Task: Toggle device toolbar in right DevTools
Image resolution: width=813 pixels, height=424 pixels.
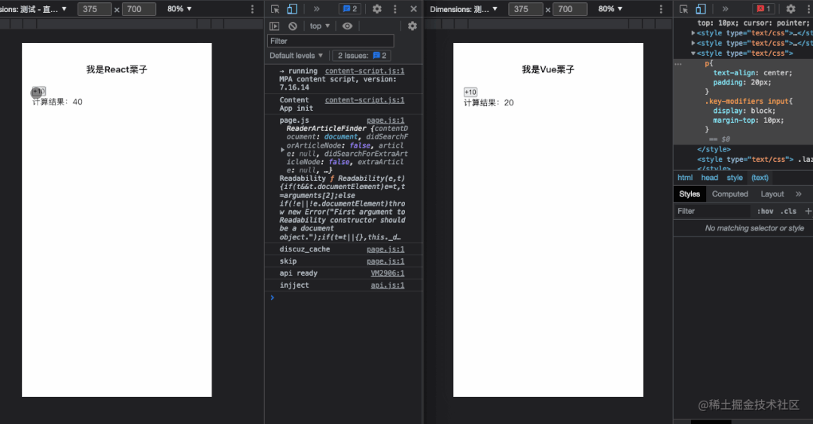Action: pyautogui.click(x=701, y=9)
